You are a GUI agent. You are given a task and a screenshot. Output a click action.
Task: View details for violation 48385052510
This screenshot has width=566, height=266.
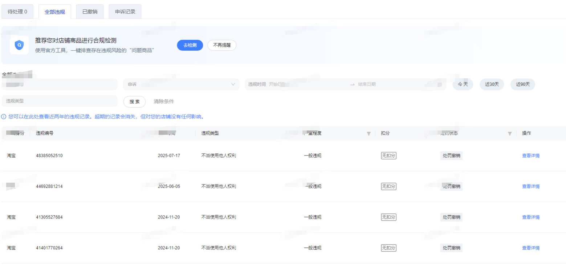(x=530, y=156)
